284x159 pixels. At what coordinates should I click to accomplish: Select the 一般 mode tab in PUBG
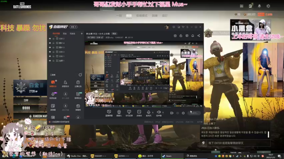click(119, 16)
